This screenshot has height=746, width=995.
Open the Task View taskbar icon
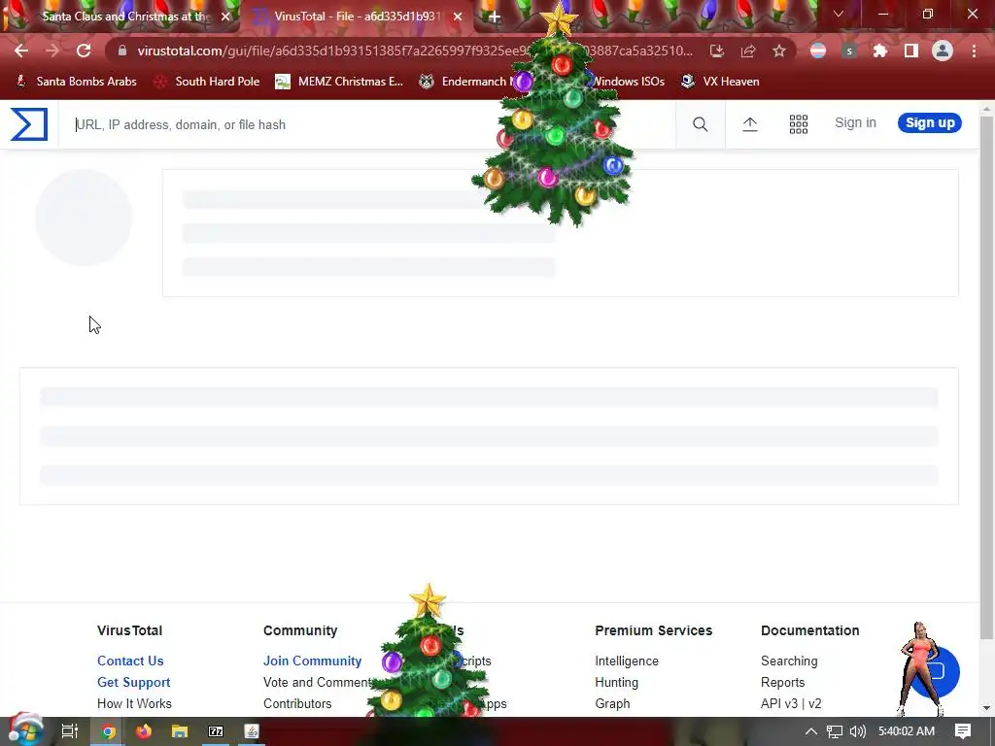pyautogui.click(x=70, y=731)
